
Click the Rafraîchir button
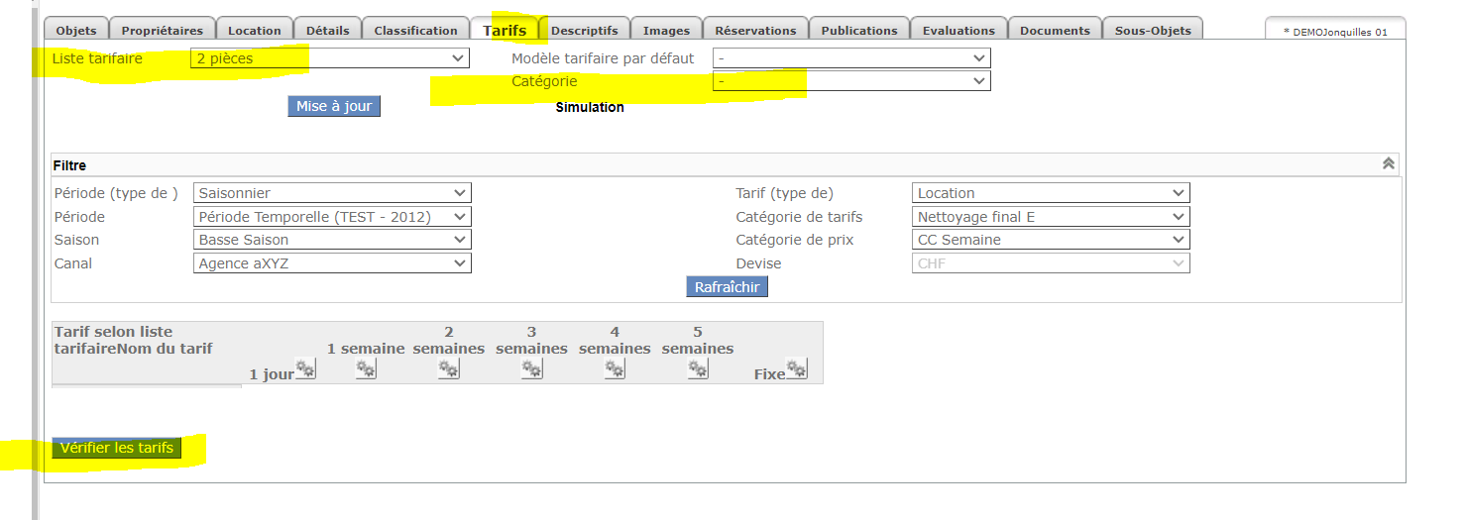tap(727, 287)
